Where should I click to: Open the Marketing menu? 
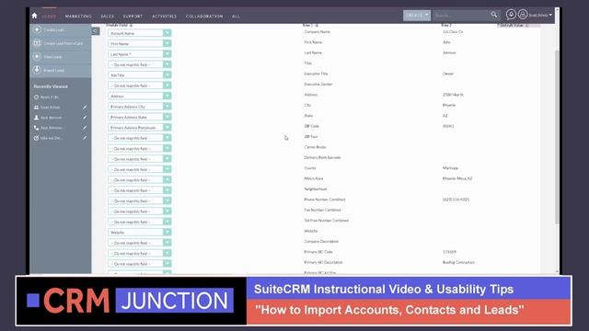78,17
